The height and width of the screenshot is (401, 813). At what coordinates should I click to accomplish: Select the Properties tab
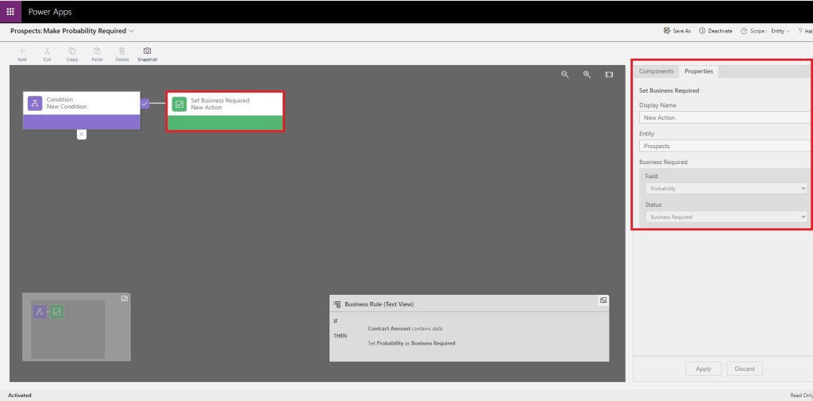[699, 71]
